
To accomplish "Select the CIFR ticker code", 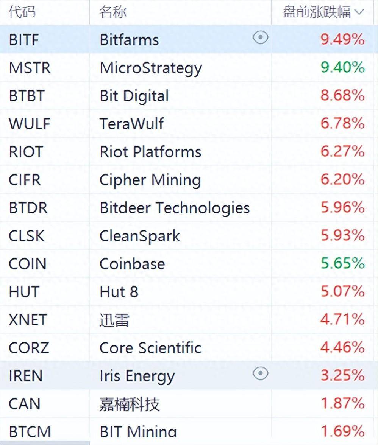I will [25, 180].
